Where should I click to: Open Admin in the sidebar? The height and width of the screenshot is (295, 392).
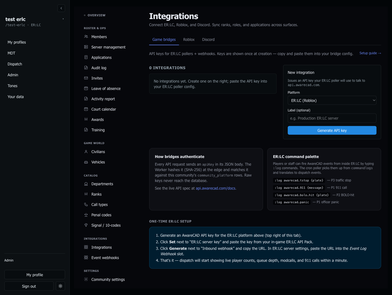(x=13, y=75)
